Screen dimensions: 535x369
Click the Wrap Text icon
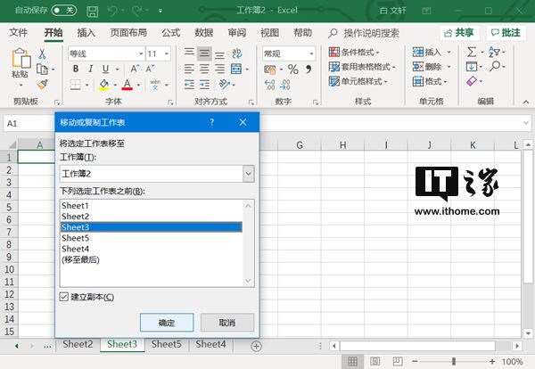pos(237,53)
